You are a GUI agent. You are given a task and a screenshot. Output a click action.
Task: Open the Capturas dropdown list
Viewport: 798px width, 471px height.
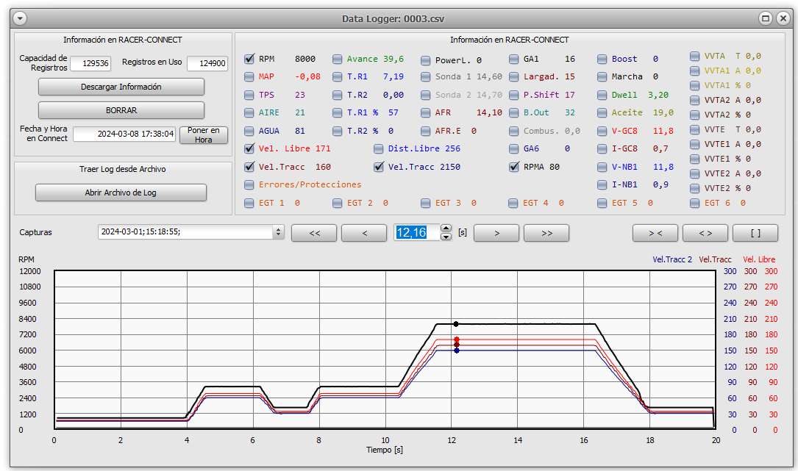pos(278,232)
